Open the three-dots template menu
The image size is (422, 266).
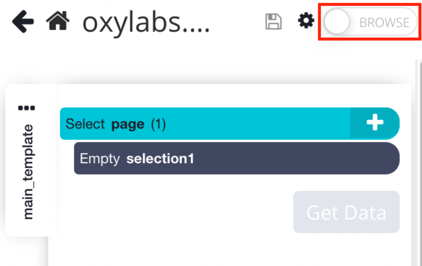26,108
